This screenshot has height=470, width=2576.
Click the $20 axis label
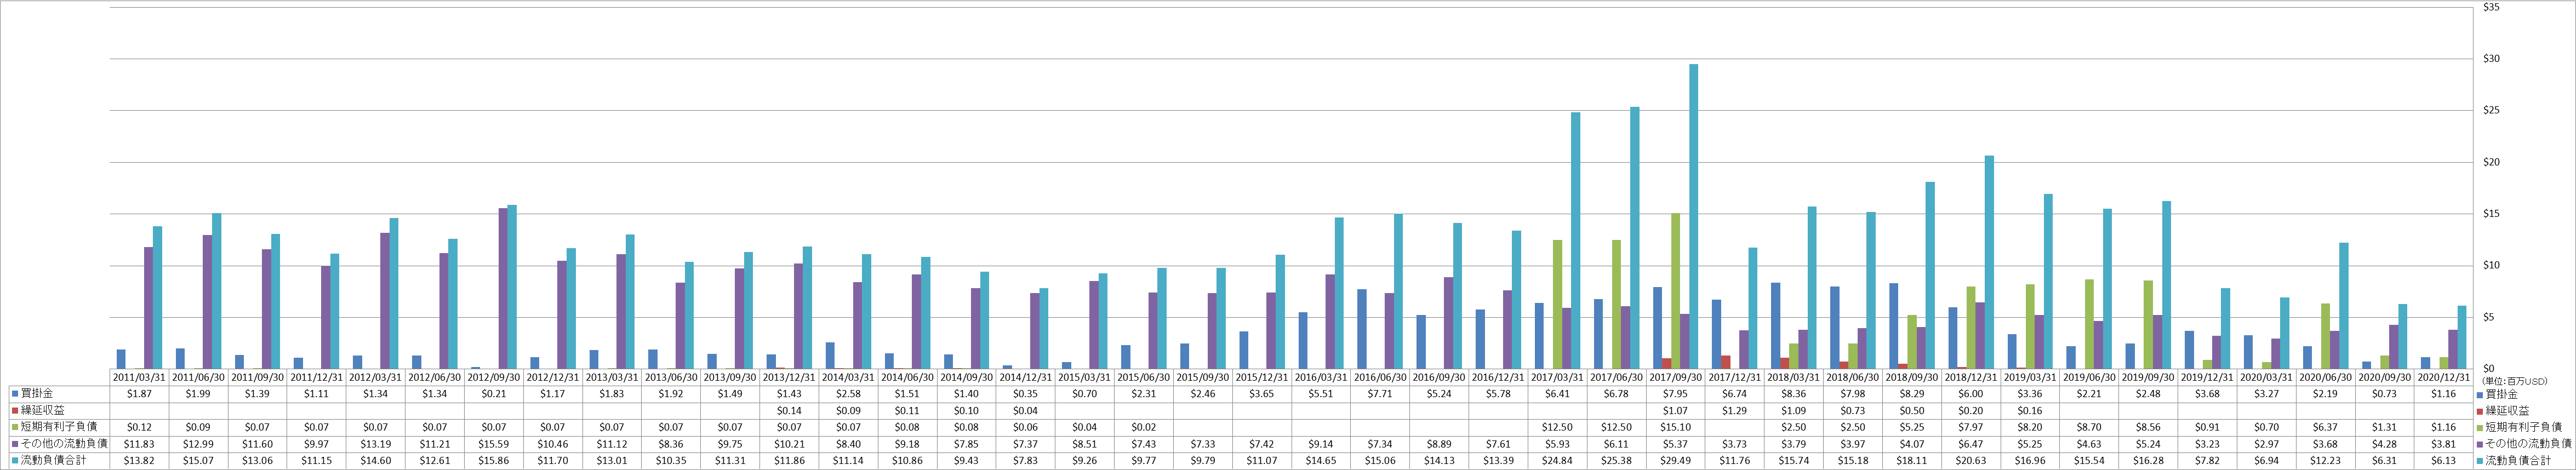tap(2491, 162)
